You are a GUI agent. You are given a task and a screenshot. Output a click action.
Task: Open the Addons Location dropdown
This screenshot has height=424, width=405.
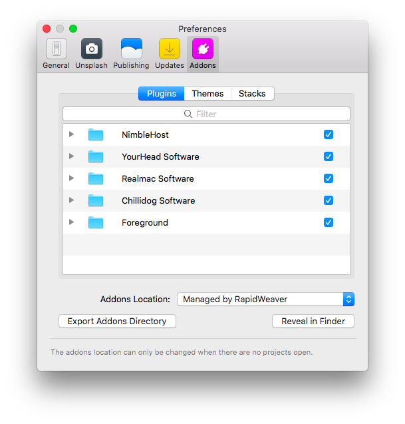coord(265,299)
